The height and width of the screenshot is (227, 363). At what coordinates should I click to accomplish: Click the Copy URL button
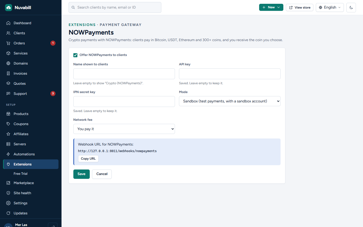(88, 159)
